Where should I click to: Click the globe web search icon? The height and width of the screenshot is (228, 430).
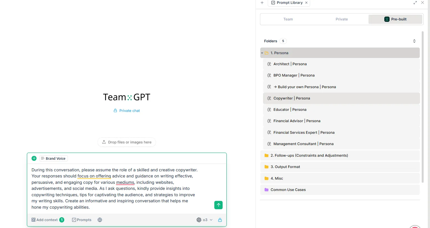(100, 220)
